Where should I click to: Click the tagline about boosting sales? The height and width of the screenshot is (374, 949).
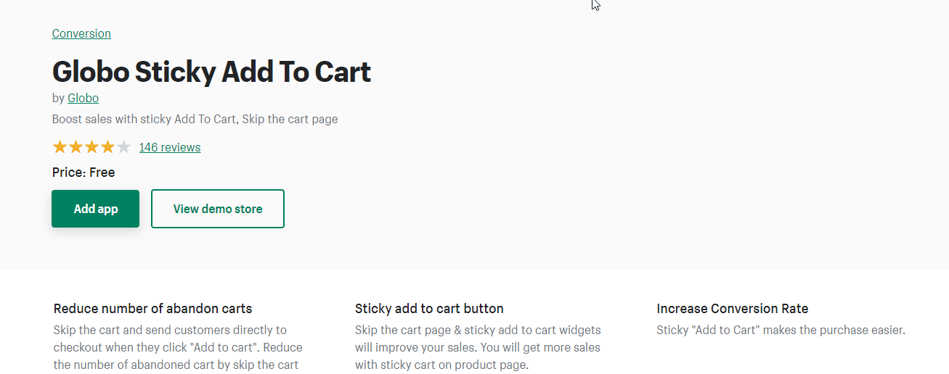coord(195,119)
